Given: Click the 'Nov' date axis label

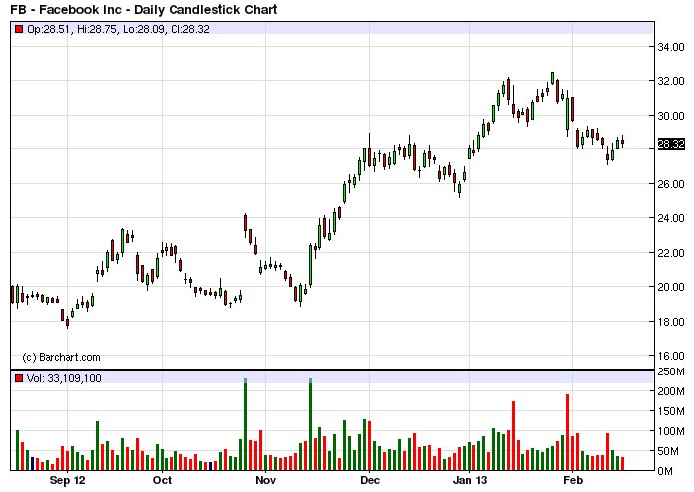Looking at the screenshot, I should point(265,480).
